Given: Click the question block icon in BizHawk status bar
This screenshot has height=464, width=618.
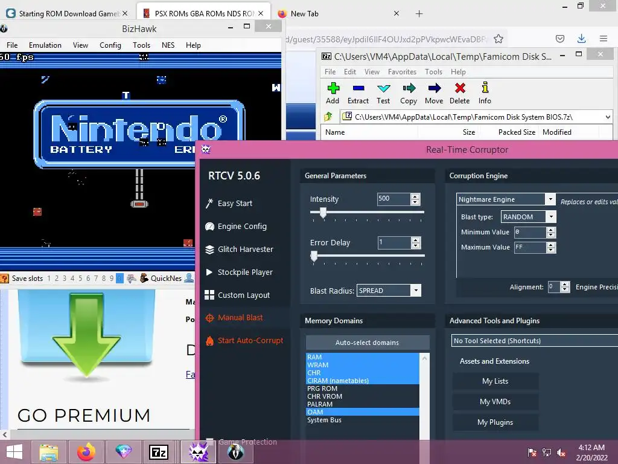Looking at the screenshot, I should click(x=4, y=278).
